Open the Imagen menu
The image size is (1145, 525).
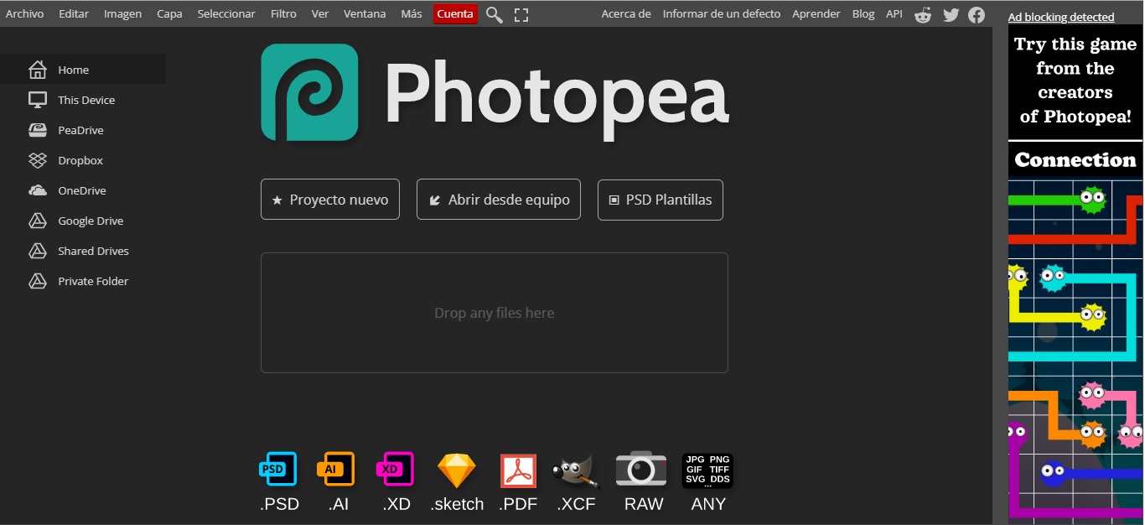click(x=122, y=13)
